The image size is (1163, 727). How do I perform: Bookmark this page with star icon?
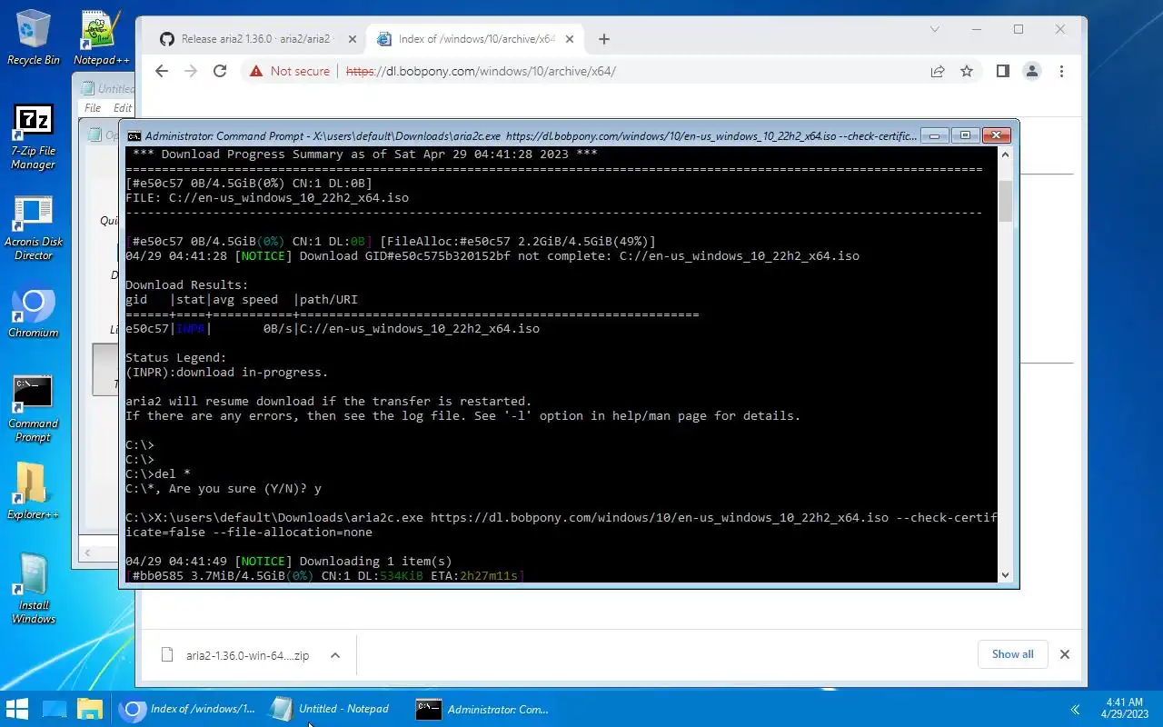pos(967,71)
